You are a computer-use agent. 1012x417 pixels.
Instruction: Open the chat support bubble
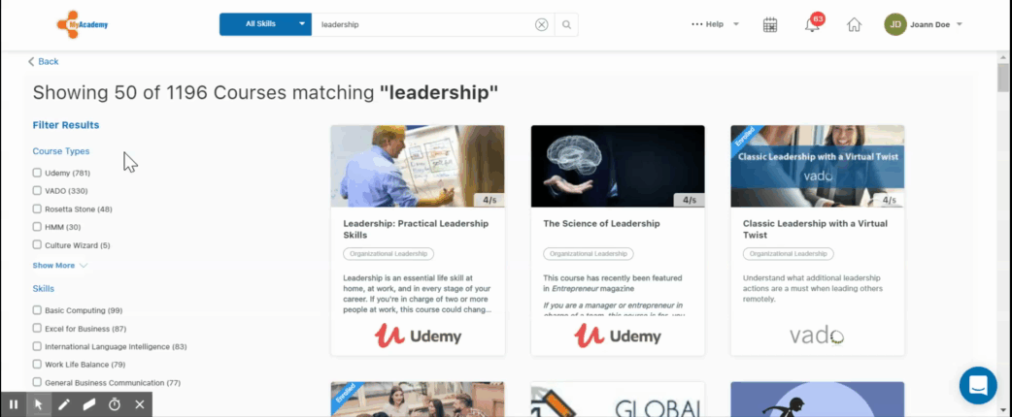(x=978, y=385)
